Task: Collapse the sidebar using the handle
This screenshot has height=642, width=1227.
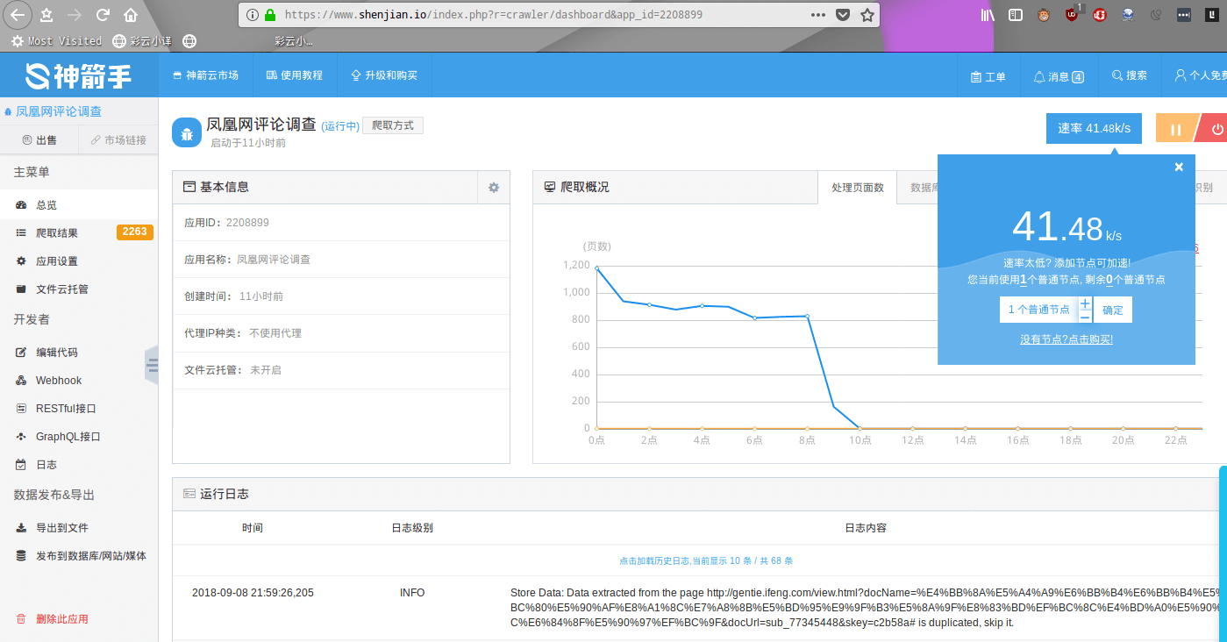Action: tap(152, 365)
